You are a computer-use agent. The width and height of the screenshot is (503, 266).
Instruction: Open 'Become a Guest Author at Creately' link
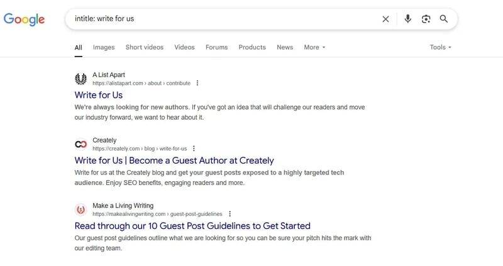(174, 161)
